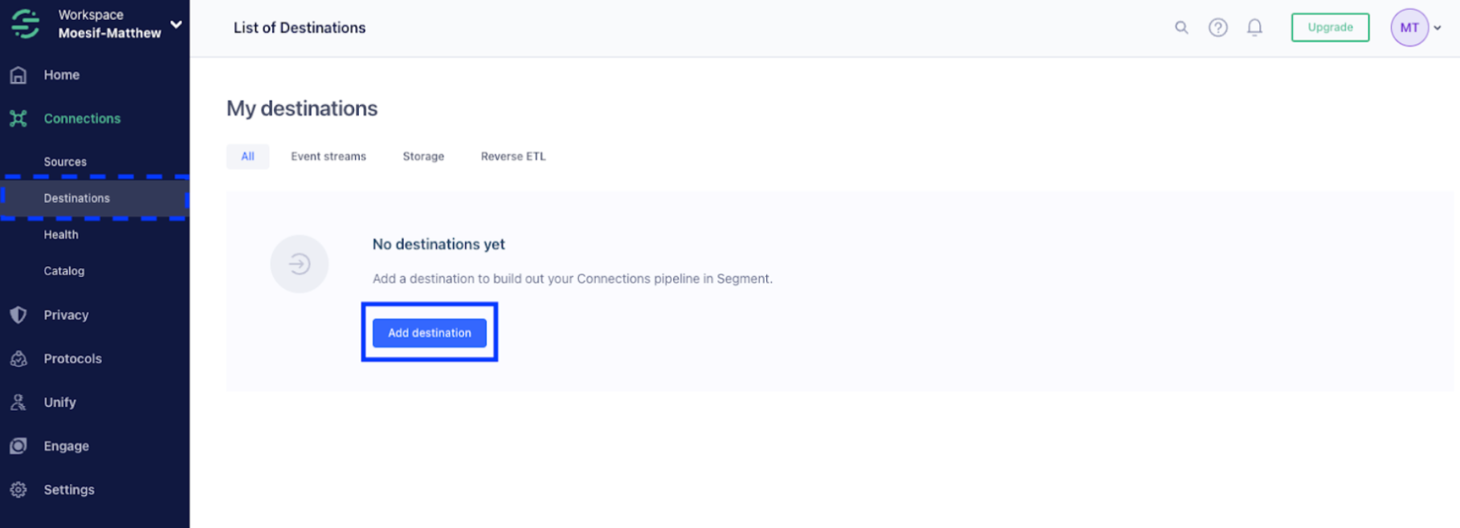Viewport: 1460px width, 528px height.
Task: Click the Privacy shield icon
Action: pyautogui.click(x=18, y=315)
